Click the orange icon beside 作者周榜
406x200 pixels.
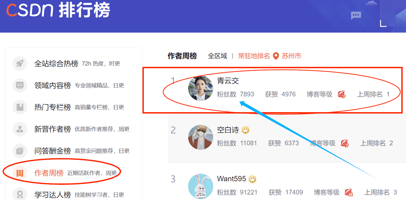20,173
